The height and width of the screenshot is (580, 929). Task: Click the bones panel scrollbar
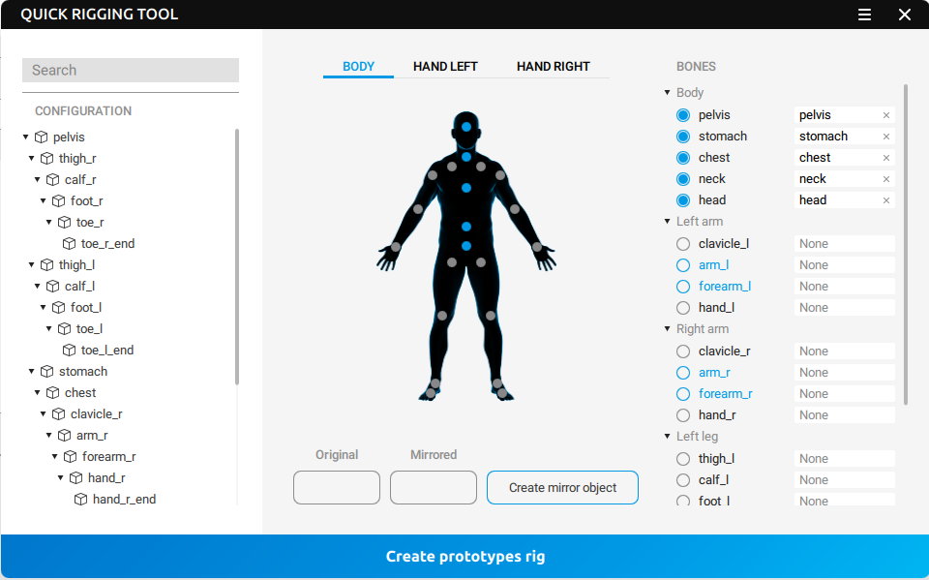[906, 244]
